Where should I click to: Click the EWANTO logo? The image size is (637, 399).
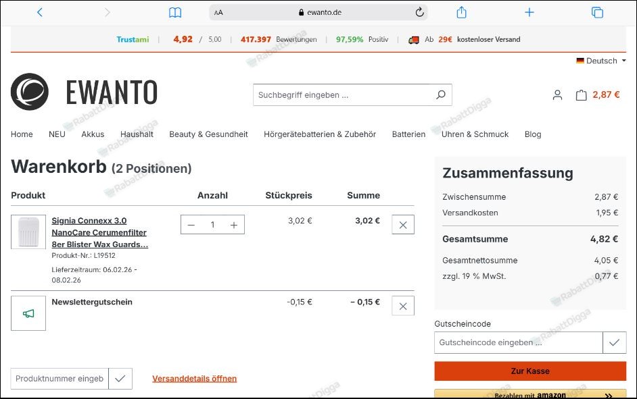(x=84, y=92)
